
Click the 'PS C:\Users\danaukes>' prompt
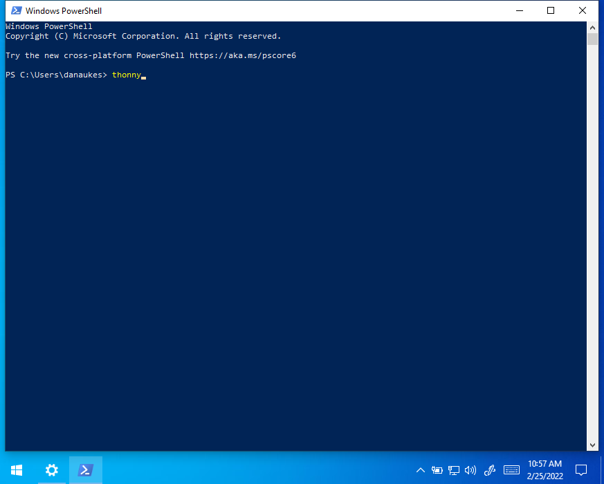pyautogui.click(x=56, y=75)
